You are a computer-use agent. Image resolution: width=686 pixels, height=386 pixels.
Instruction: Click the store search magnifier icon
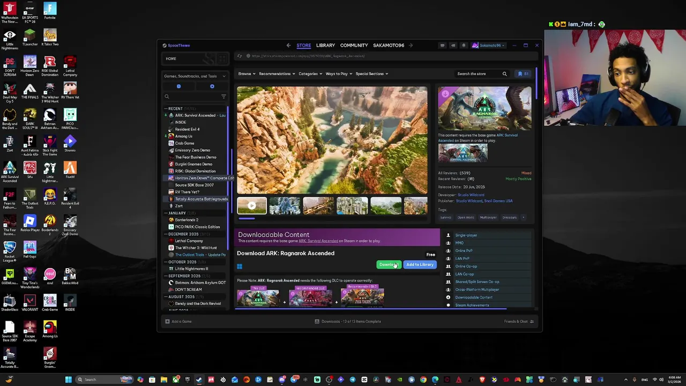tap(504, 74)
